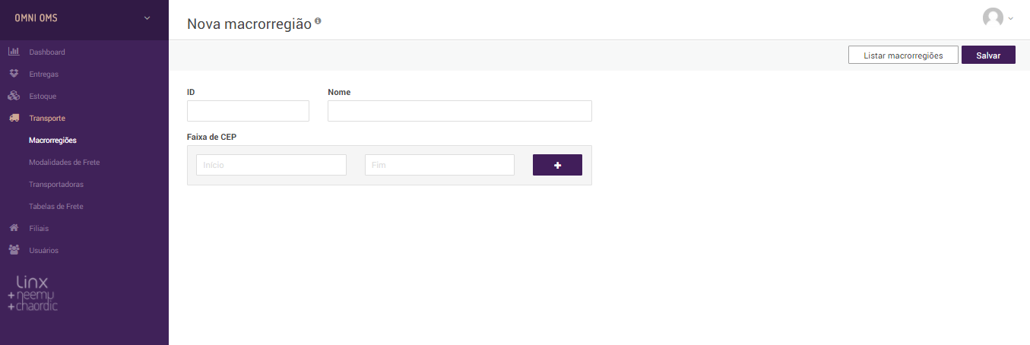Collapse the Transporte menu section
Image resolution: width=1030 pixels, height=345 pixels.
click(x=47, y=119)
